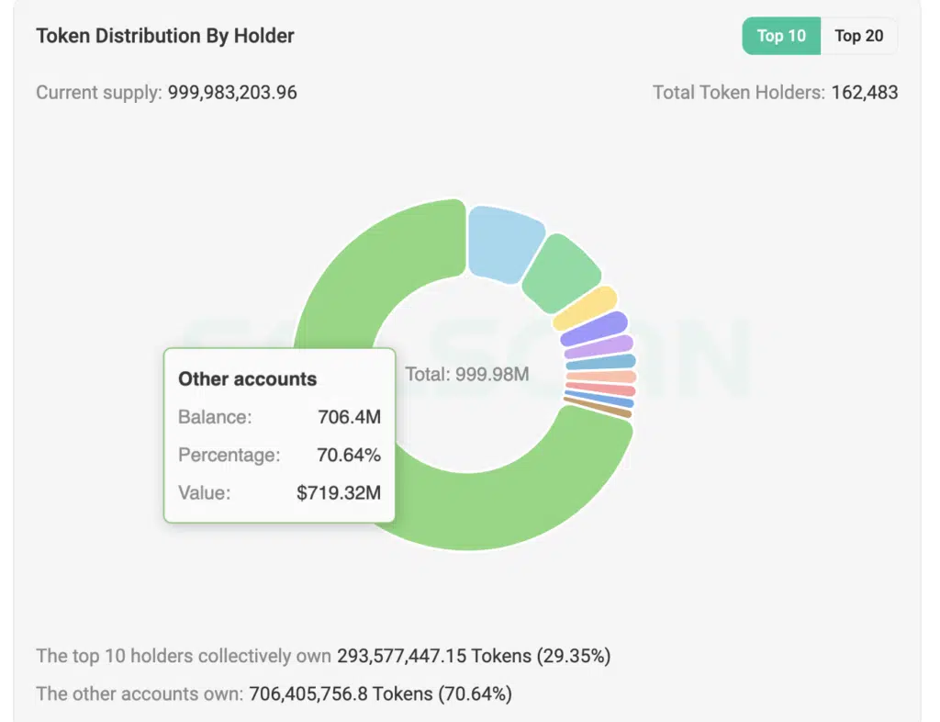Click the tooltip's 'Other accounts' heading

247,378
